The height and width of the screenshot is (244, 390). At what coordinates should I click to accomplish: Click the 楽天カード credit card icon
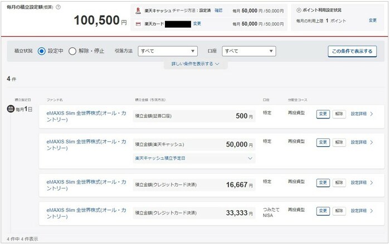point(138,24)
